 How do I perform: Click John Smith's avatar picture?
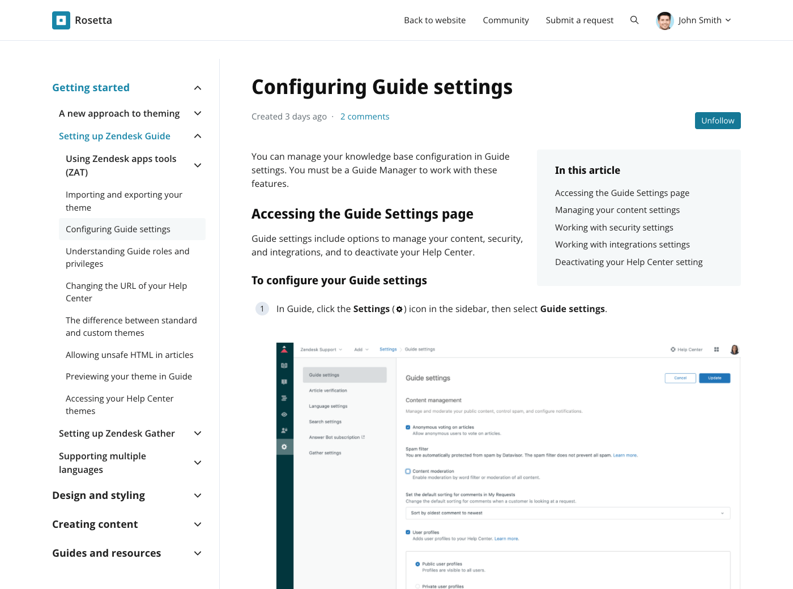pos(664,20)
